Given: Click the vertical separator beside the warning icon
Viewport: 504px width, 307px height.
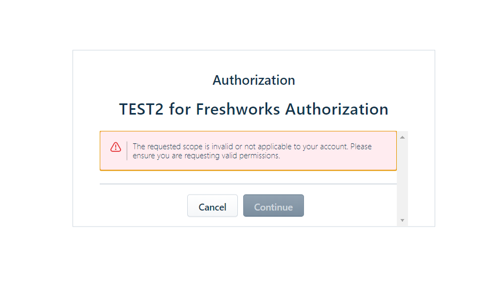Looking at the screenshot, I should pos(127,151).
